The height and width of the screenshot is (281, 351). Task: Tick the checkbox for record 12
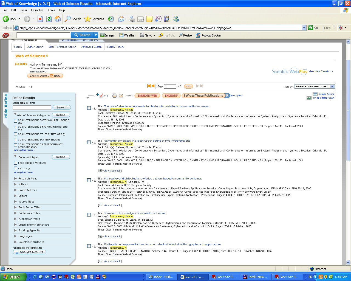(89, 142)
